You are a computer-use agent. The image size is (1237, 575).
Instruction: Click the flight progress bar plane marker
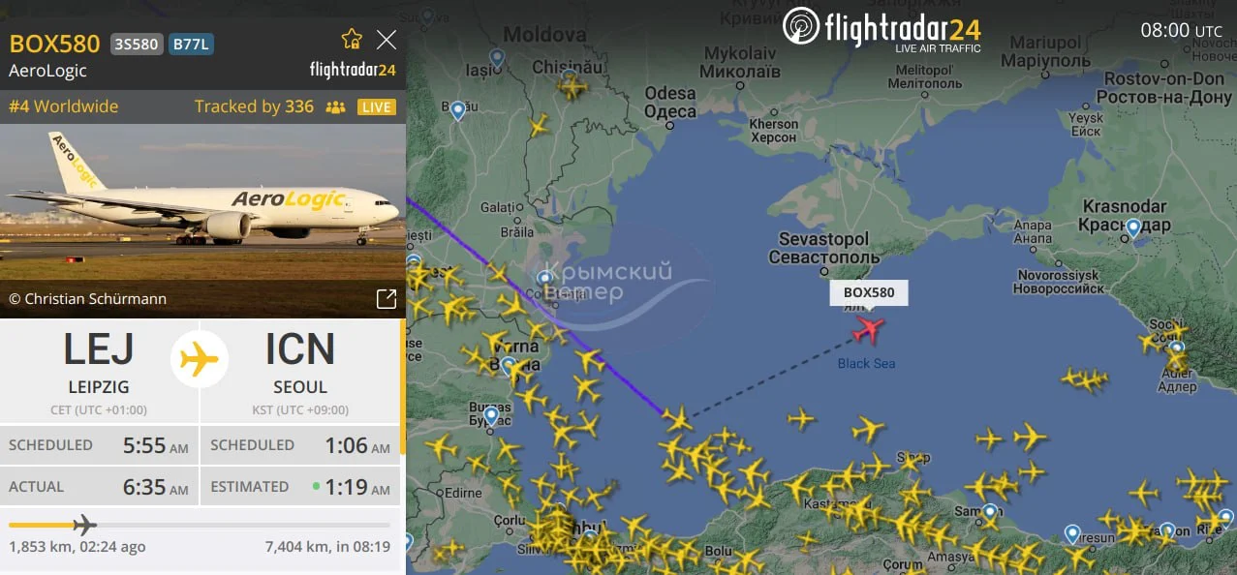tap(84, 525)
